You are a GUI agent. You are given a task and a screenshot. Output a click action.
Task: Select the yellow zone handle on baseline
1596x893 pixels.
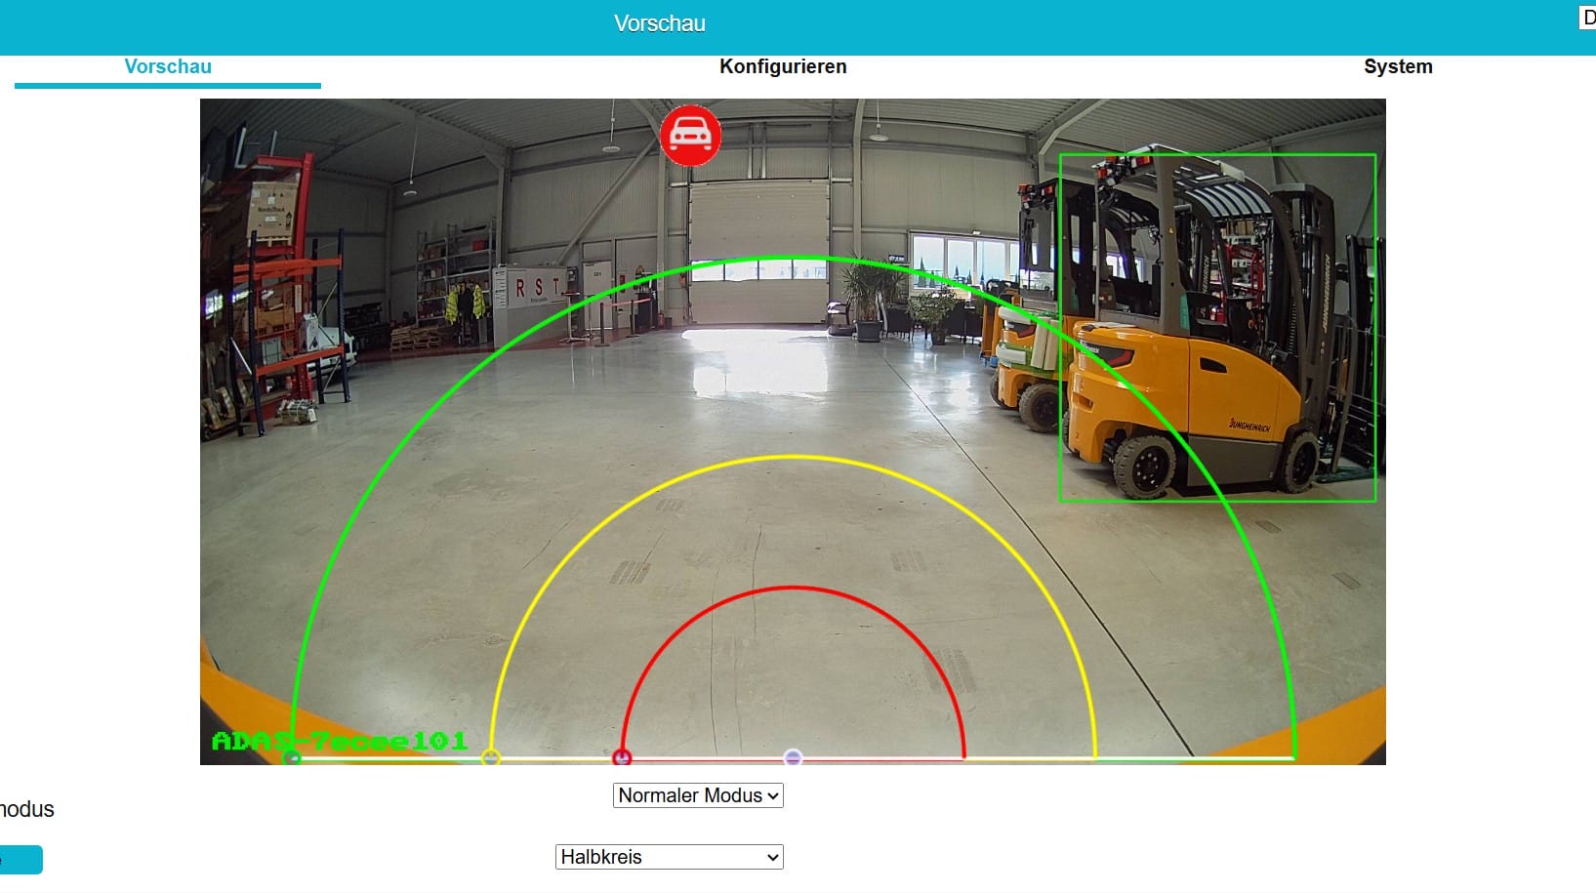[491, 757]
